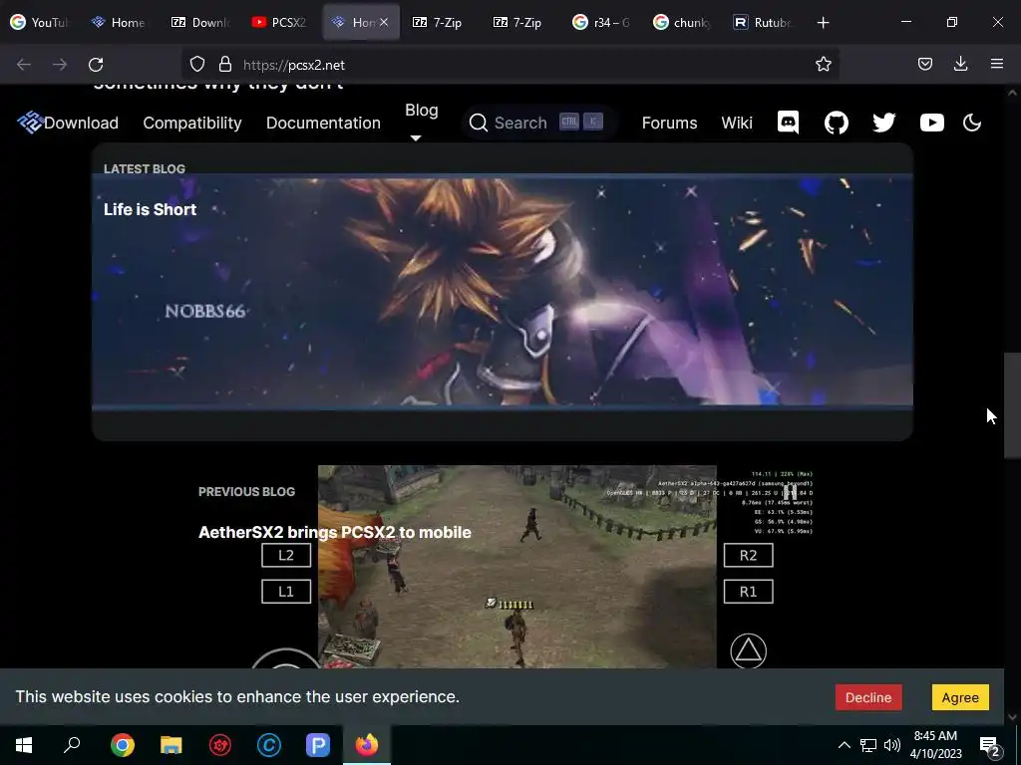Open the notification center icon
The width and height of the screenshot is (1021, 765).
point(990,745)
